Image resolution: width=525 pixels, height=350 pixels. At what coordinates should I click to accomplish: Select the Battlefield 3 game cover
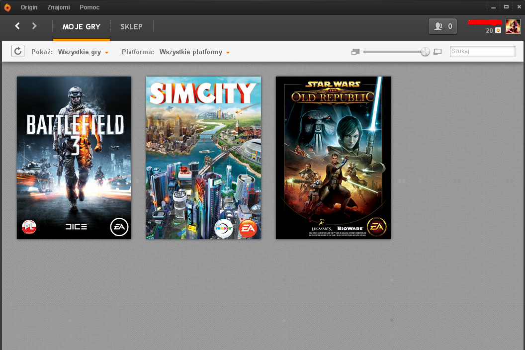click(74, 158)
